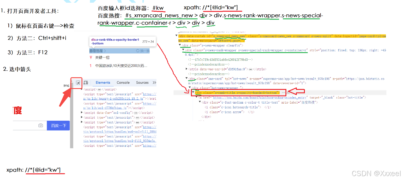Collapse the san-card div node
This screenshot has height=180, width=402.
186,78
